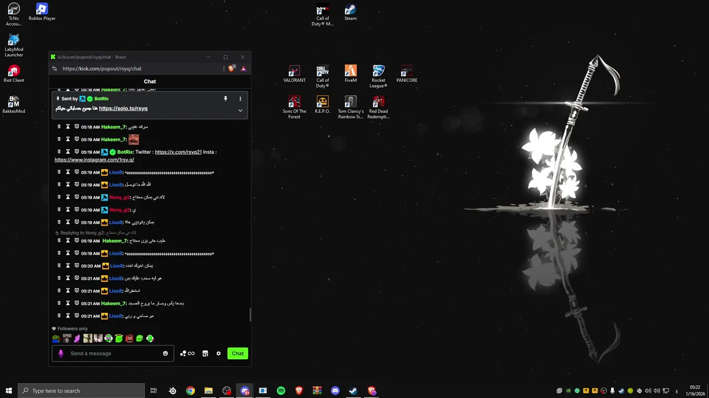The width and height of the screenshot is (709, 398).
Task: Open the FiveM desktop shortcut
Action: (351, 74)
